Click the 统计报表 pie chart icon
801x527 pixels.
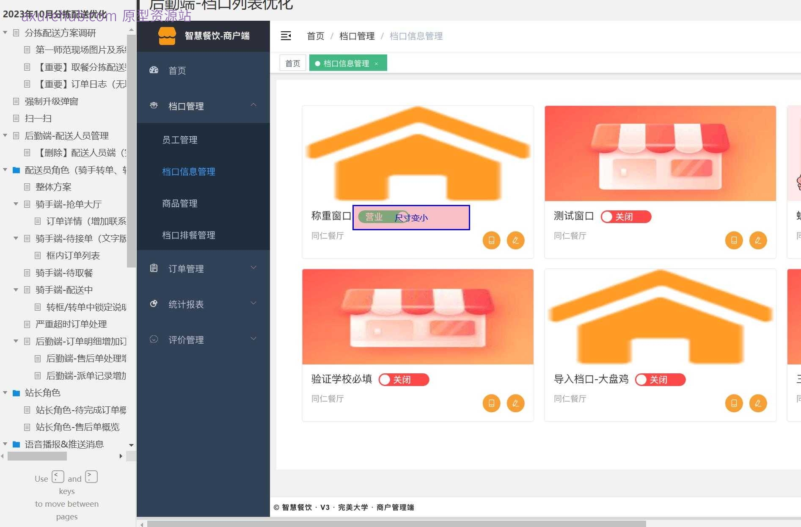coord(153,304)
